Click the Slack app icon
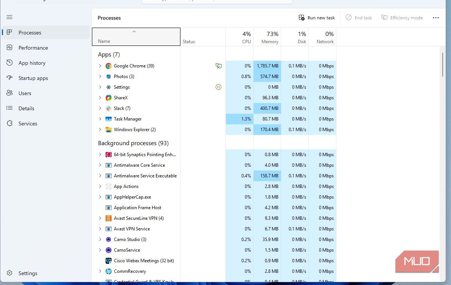This screenshot has height=285, width=451. [109, 108]
